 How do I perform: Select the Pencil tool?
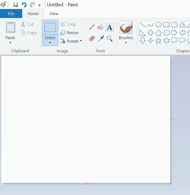coord(92,27)
